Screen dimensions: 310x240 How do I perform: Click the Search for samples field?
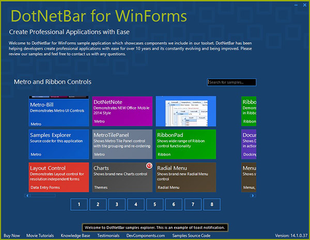pyautogui.click(x=231, y=82)
